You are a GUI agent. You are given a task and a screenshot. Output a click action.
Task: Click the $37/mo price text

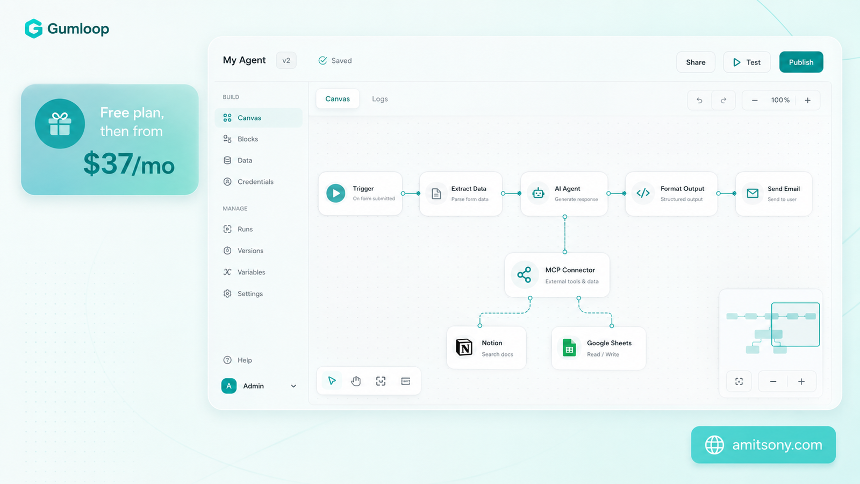tap(129, 164)
